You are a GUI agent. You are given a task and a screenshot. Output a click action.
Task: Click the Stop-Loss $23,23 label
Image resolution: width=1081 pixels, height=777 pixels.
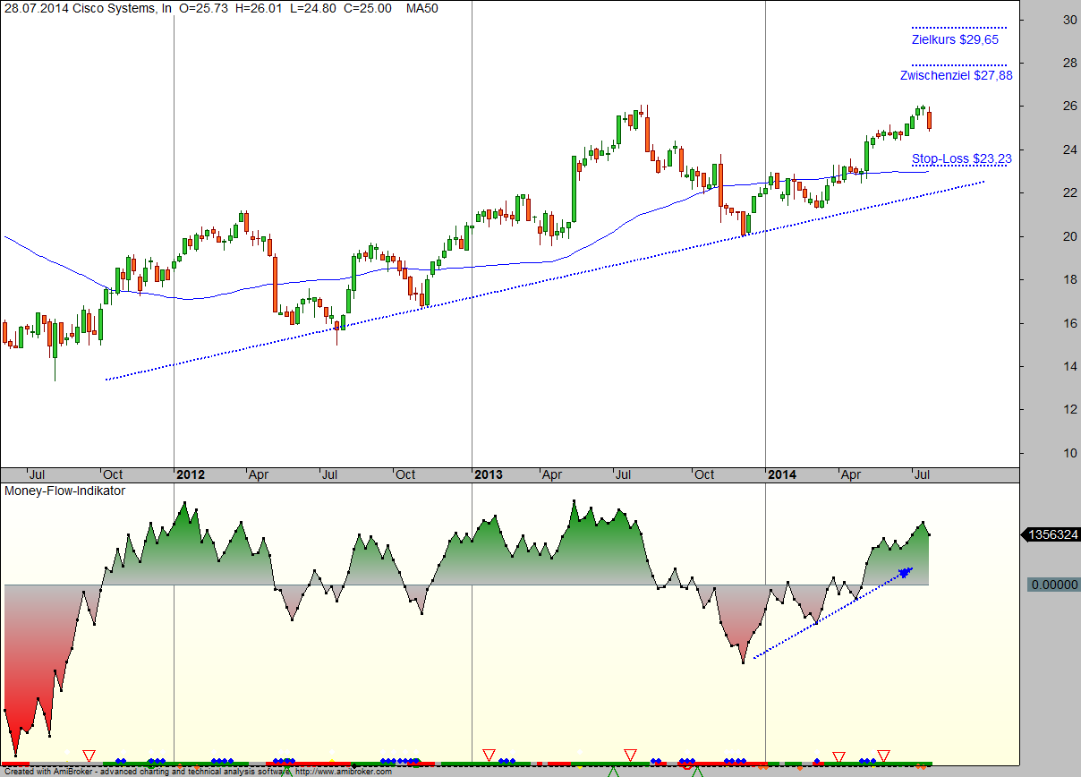[962, 158]
